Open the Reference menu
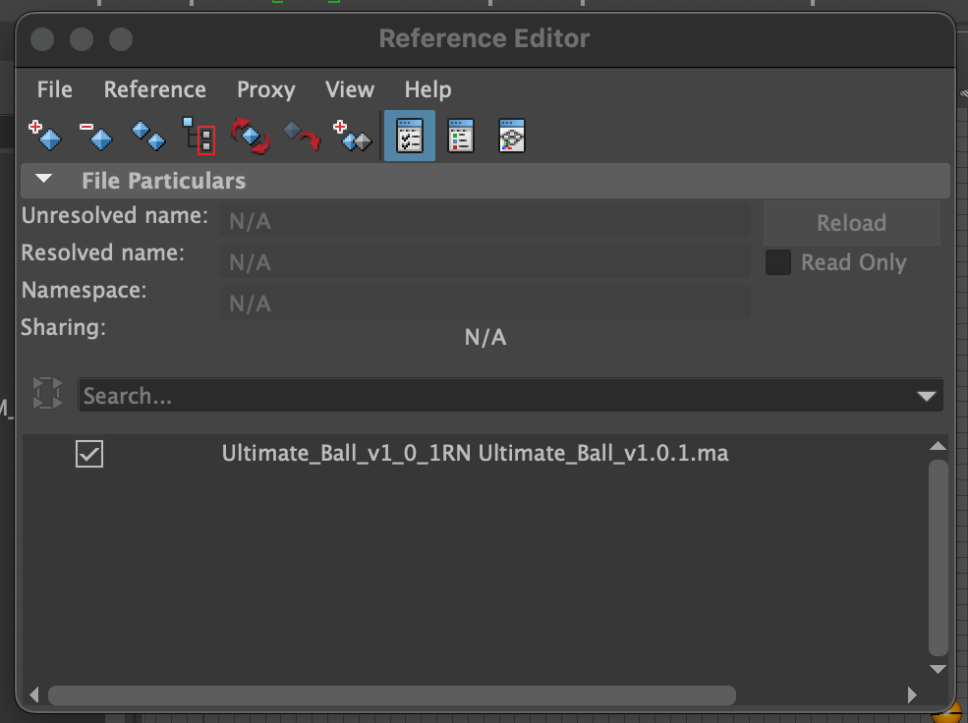 coord(154,89)
